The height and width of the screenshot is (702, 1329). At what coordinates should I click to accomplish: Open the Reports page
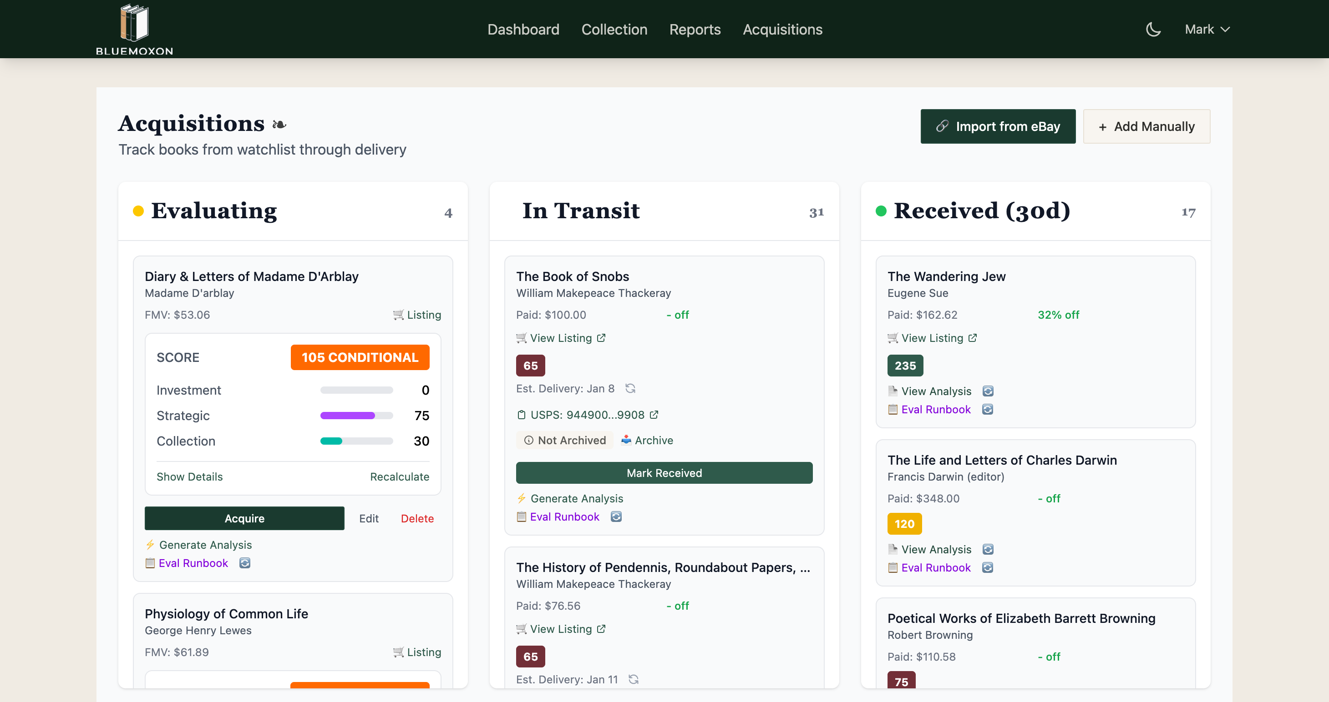tap(695, 30)
